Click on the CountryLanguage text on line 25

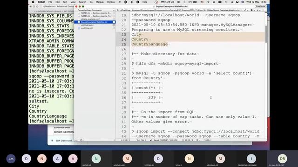point(149,45)
